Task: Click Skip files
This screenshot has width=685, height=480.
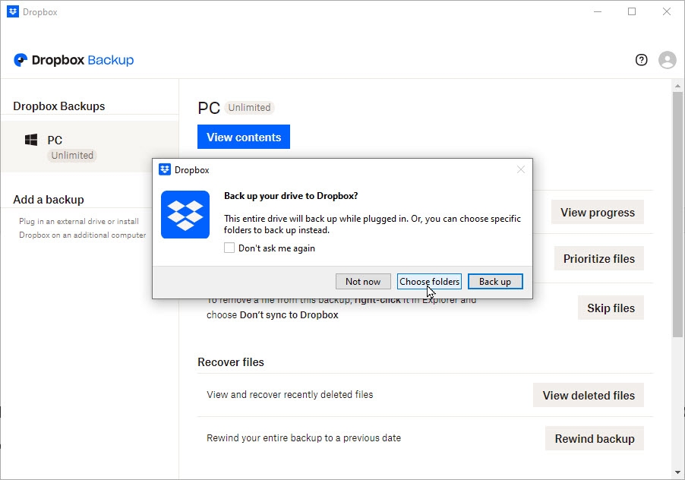Action: tap(611, 308)
